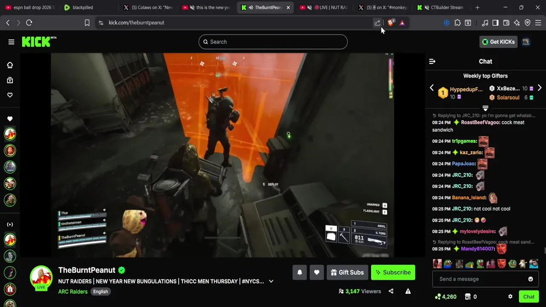Open the Browse icon in left sidebar
Image resolution: width=546 pixels, height=307 pixels.
pyautogui.click(x=10, y=80)
